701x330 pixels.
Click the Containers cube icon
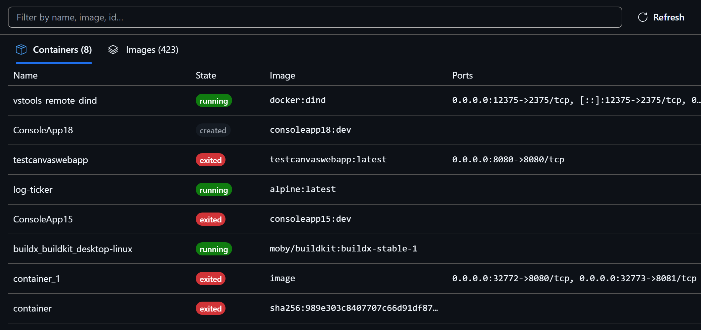pyautogui.click(x=21, y=49)
